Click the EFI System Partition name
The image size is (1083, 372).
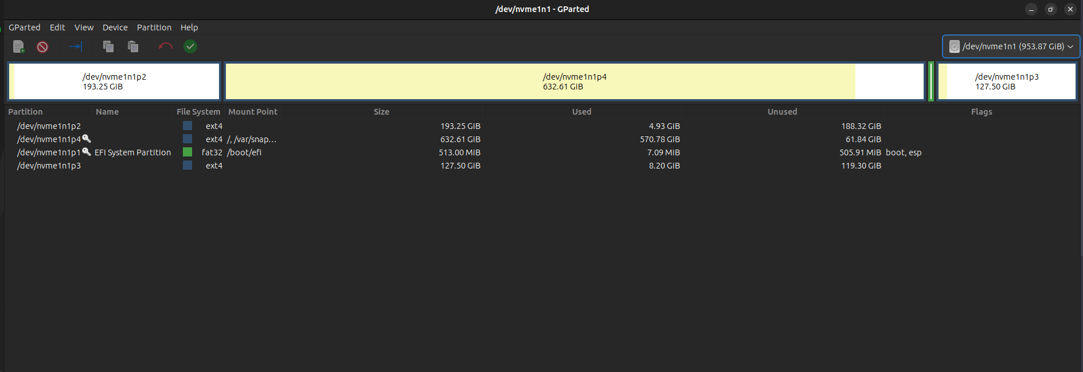click(132, 152)
